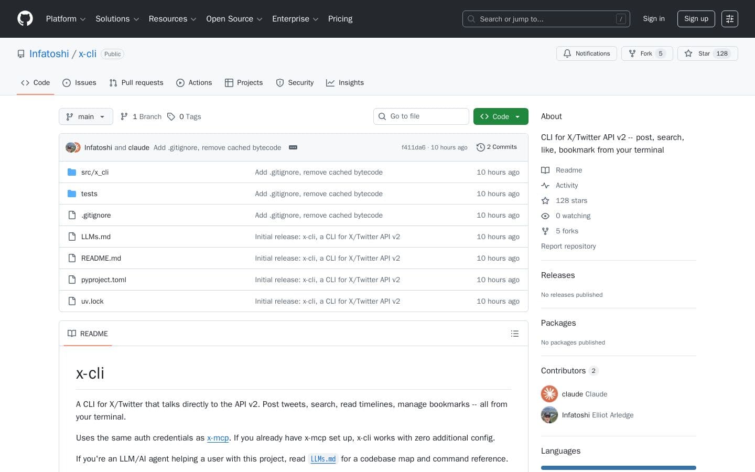
Task: Click the Notifications bell icon
Action: click(567, 53)
